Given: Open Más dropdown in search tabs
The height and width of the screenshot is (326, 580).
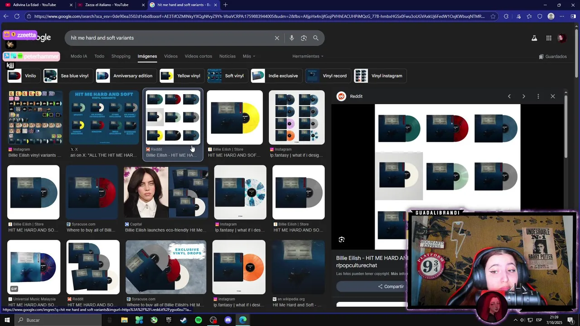Looking at the screenshot, I should (249, 56).
